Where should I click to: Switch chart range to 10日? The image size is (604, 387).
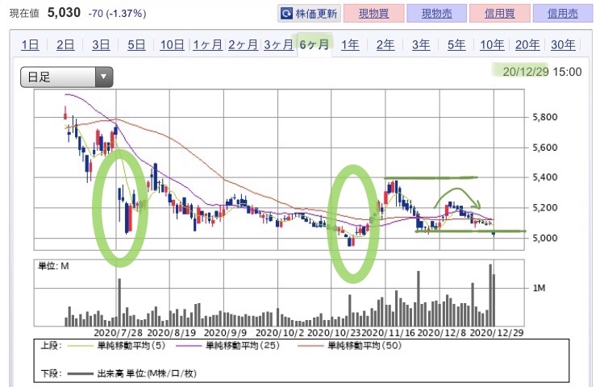coord(172,44)
